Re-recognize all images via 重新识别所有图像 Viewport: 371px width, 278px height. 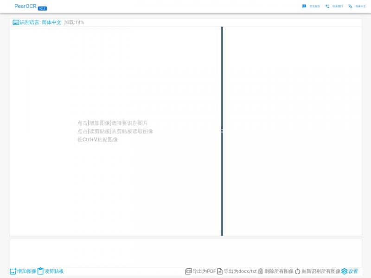pyautogui.click(x=318, y=271)
